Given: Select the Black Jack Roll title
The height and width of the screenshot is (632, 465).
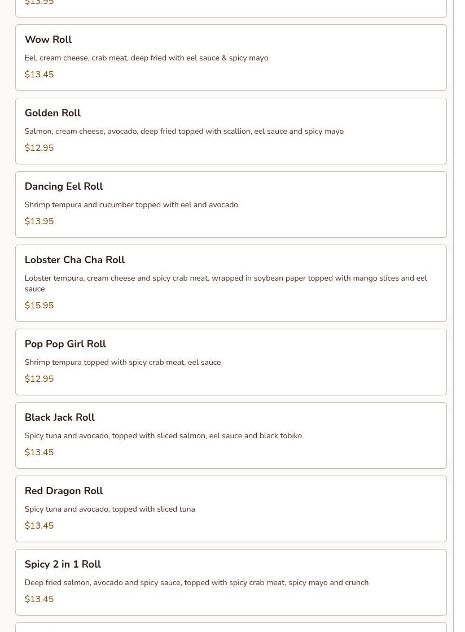Looking at the screenshot, I should pos(59,417).
